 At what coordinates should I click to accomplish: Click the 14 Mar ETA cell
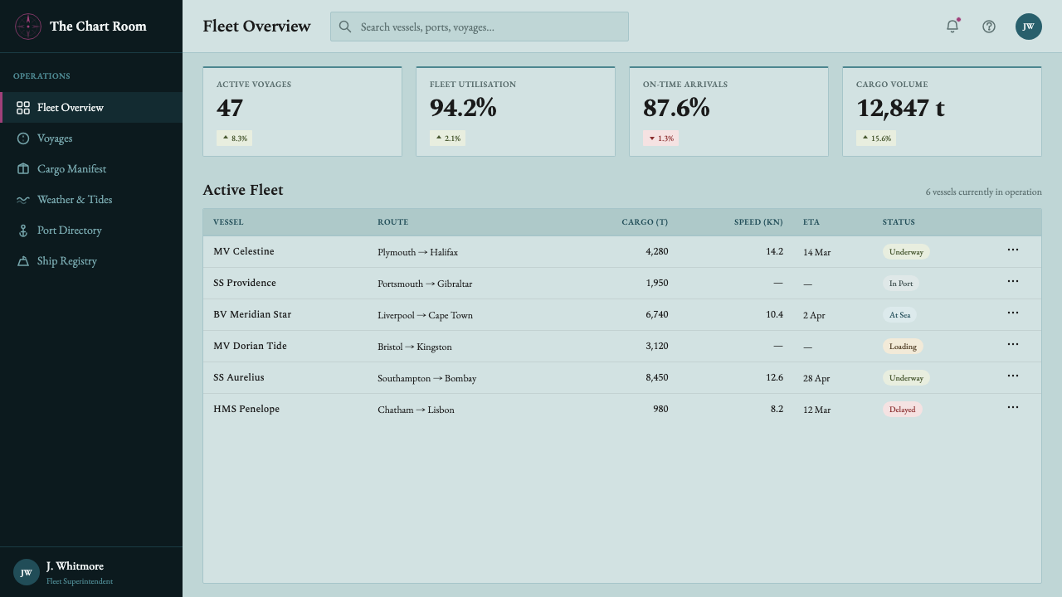(816, 252)
